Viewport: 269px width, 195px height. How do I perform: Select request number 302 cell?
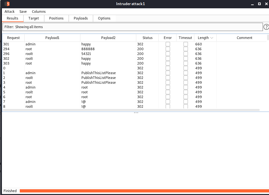(x=6, y=59)
